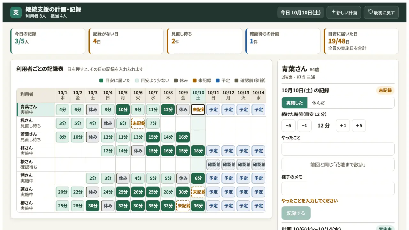Open 桜さん's 確認前 cell on 10/11
Image resolution: width=409 pixels, height=230 pixels.
213,165
